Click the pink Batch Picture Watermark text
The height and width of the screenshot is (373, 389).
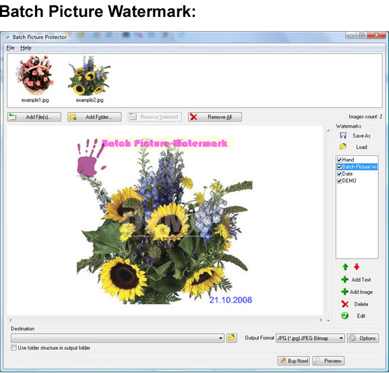click(164, 143)
